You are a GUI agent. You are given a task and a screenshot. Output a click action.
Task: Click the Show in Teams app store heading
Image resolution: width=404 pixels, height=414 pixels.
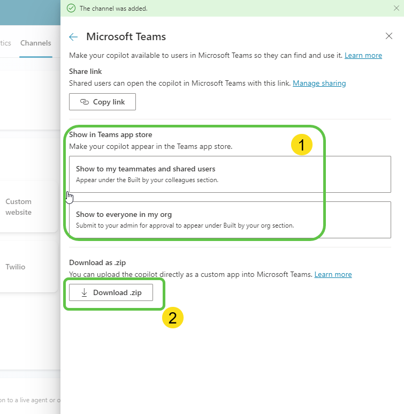110,134
